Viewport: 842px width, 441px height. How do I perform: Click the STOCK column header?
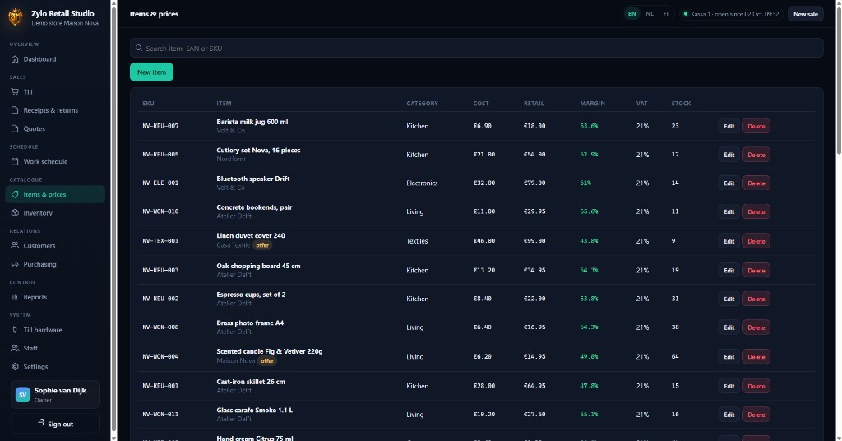coord(681,104)
